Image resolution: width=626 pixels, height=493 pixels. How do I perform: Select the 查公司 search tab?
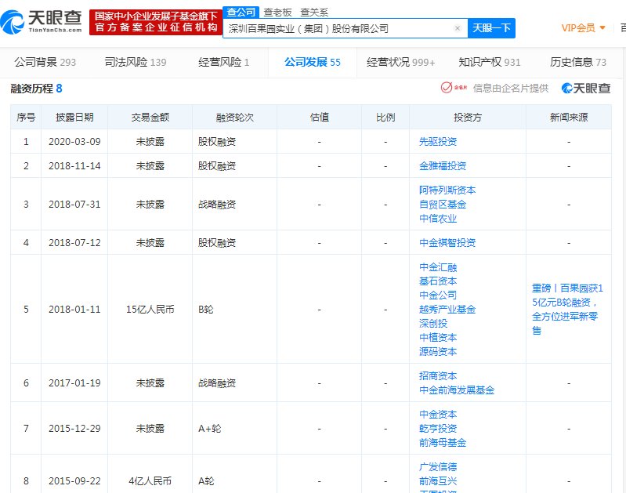[x=241, y=13]
